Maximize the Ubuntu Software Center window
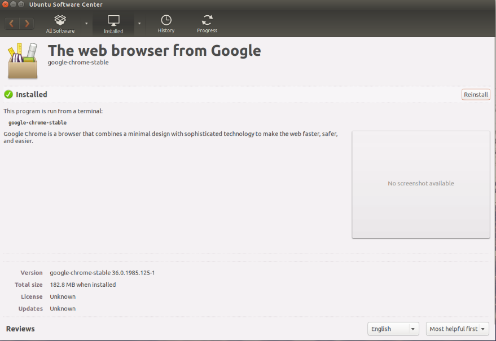The image size is (496, 341). [x=21, y=5]
